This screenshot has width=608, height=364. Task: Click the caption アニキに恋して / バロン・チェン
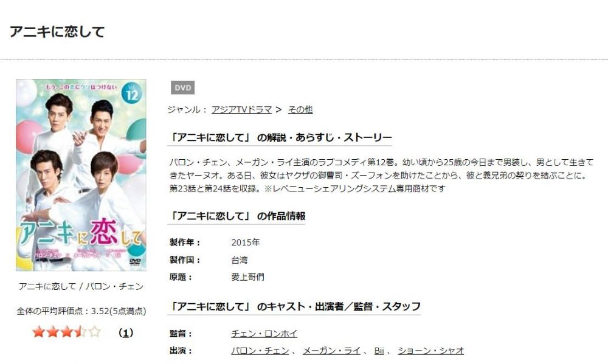click(81, 286)
